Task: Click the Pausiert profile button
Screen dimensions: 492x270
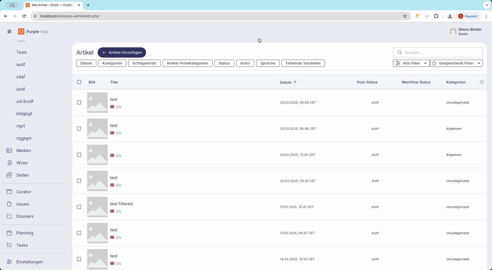Action: pyautogui.click(x=468, y=16)
